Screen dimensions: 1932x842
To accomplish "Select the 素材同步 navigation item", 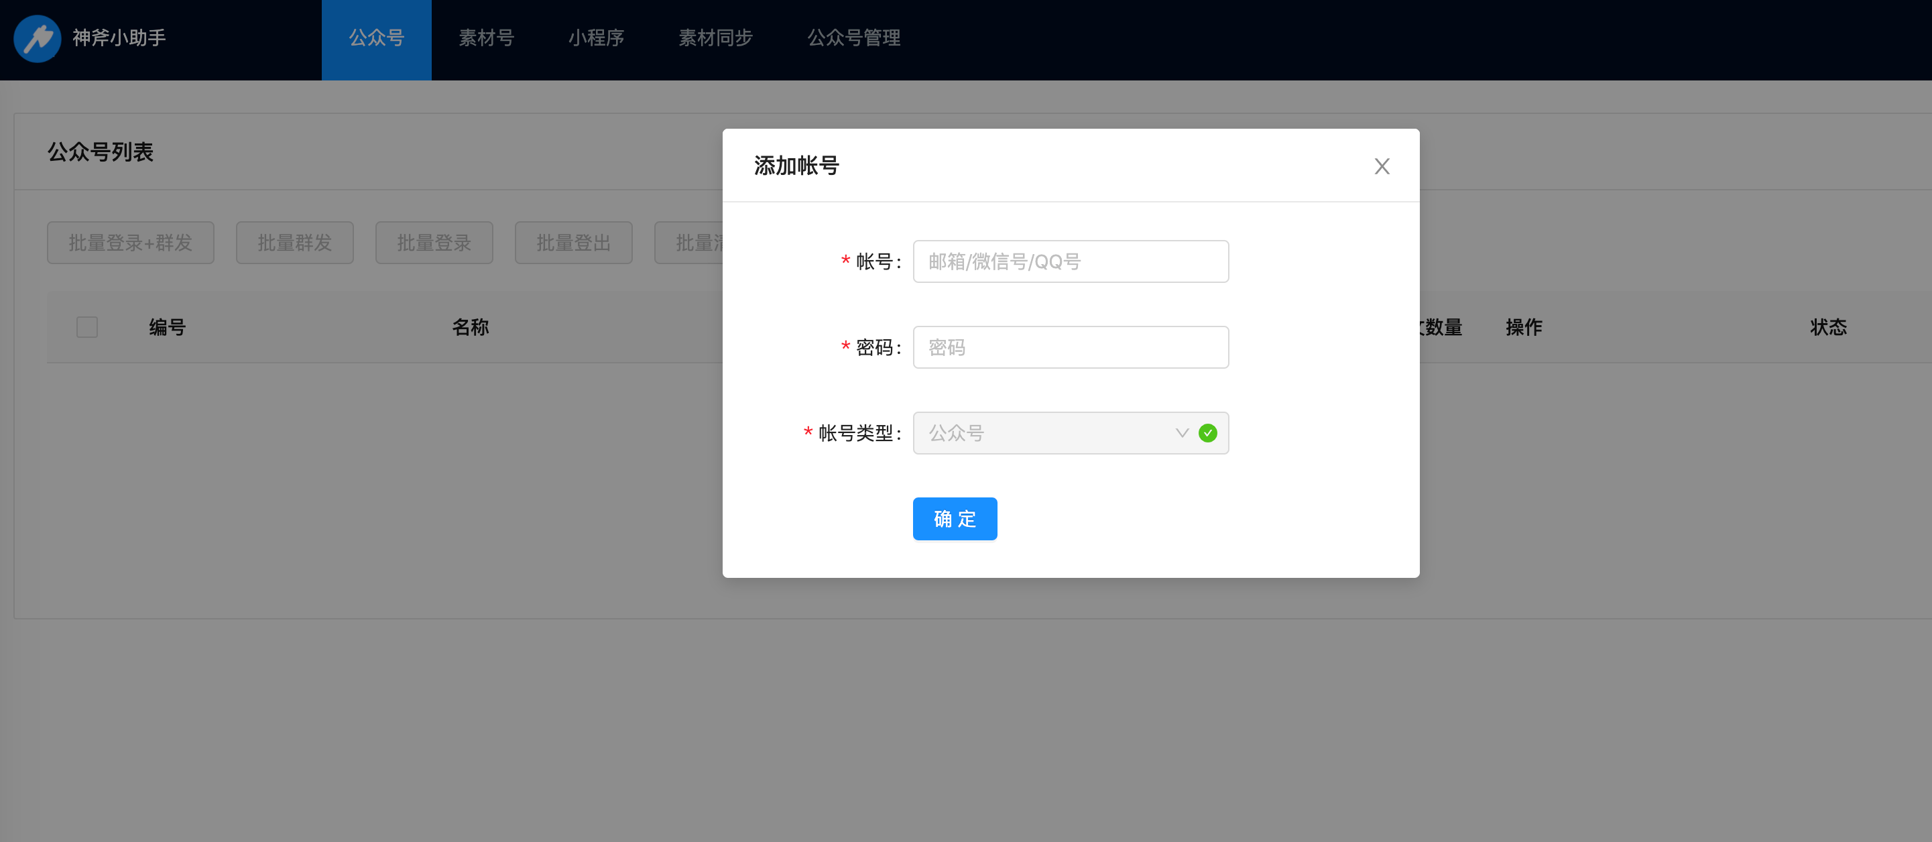I will pos(715,38).
